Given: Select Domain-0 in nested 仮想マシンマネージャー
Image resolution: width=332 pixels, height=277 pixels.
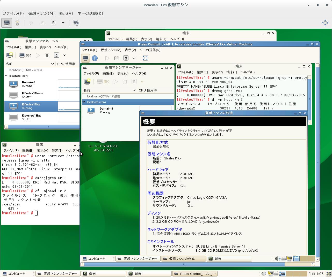Looking at the screenshot, I should (x=128, y=110).
